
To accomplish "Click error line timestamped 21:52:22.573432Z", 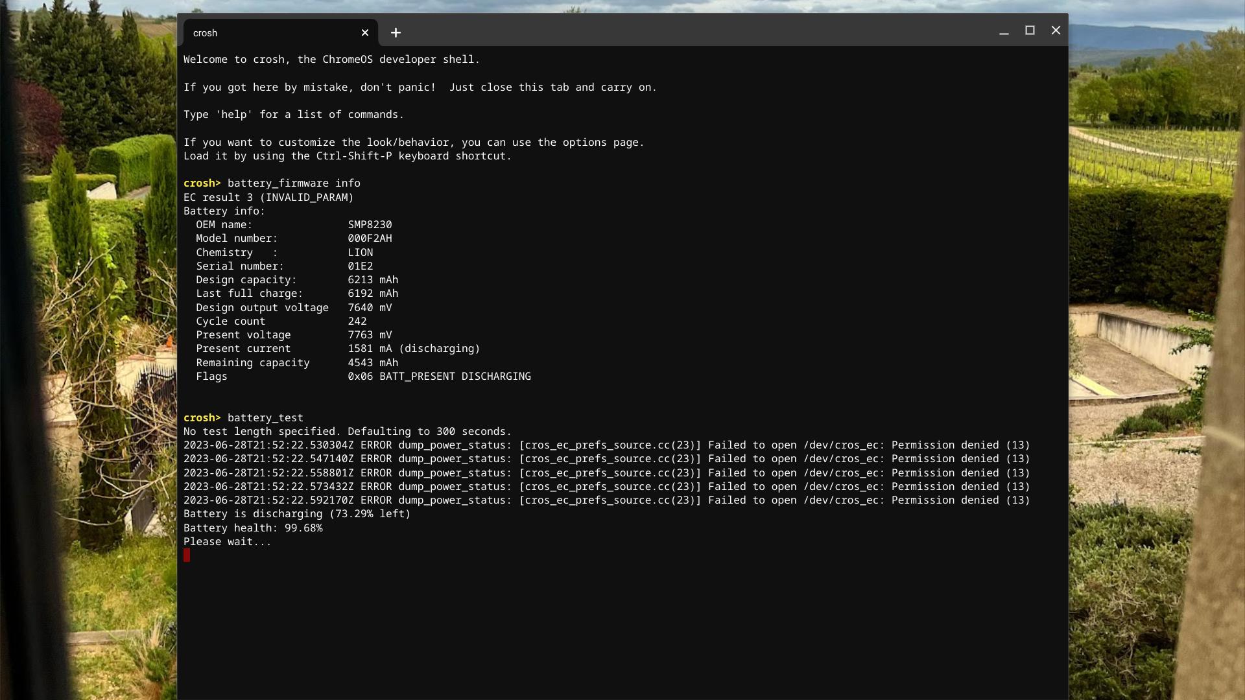I will [x=607, y=487].
